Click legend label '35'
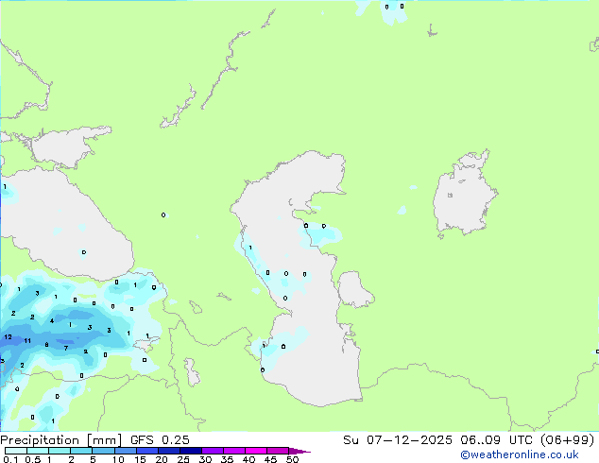599x463 pixels. [x=227, y=459]
